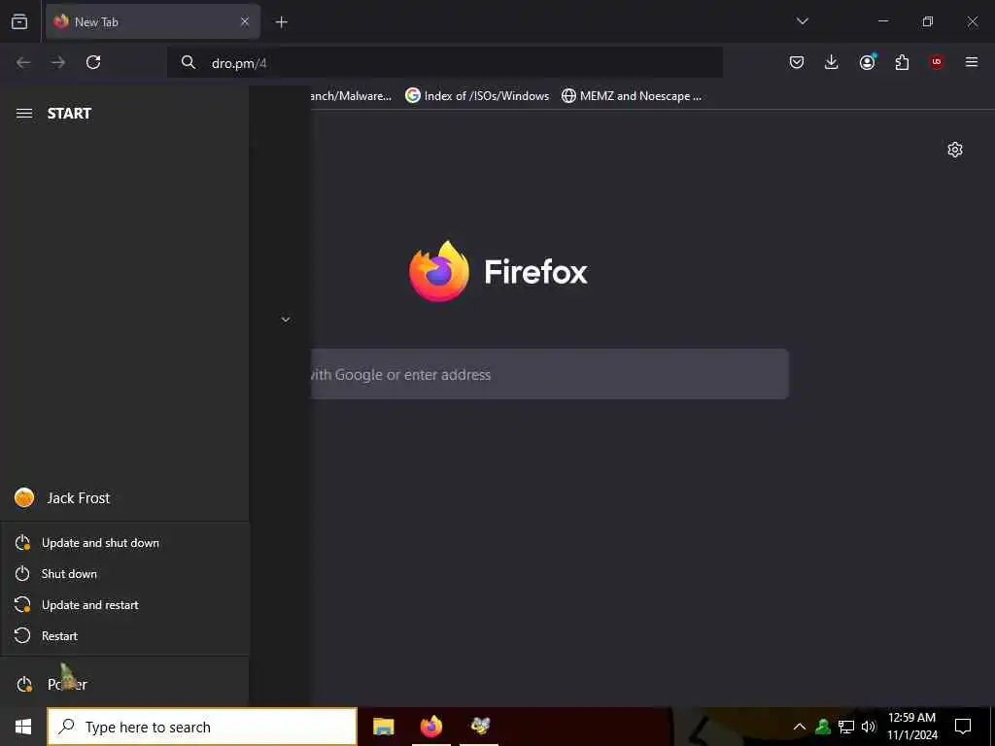The width and height of the screenshot is (995, 746).
Task: Show hidden tray icons chevron
Action: [x=800, y=727]
